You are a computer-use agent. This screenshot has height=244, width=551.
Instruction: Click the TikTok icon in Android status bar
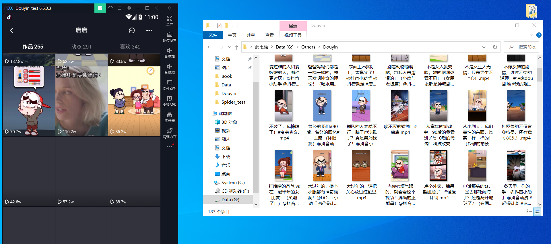tap(9, 17)
